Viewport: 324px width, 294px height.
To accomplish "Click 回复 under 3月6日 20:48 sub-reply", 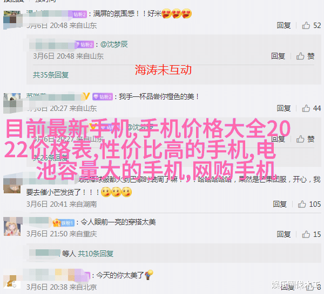I will pos(278,56).
